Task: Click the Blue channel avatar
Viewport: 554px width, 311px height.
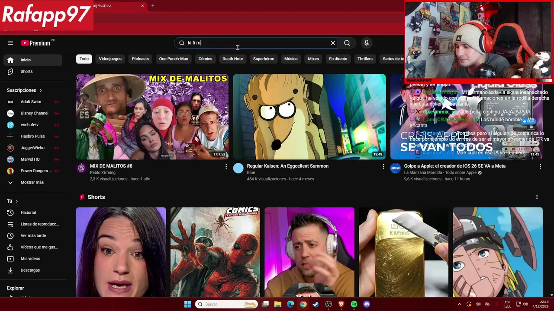Action: coord(238,168)
